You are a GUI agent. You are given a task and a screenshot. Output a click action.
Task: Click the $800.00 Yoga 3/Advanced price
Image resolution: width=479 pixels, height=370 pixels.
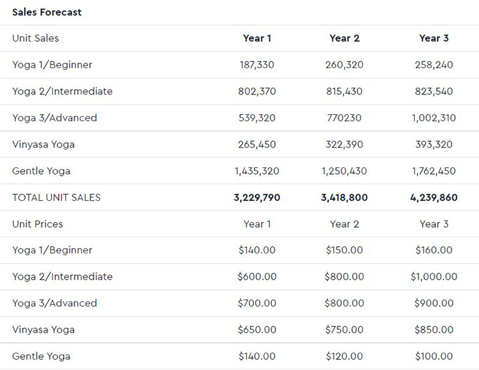pos(344,303)
